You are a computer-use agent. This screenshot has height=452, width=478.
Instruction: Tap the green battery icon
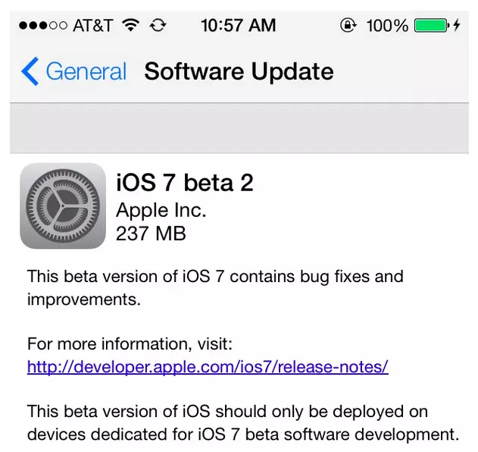click(x=432, y=25)
